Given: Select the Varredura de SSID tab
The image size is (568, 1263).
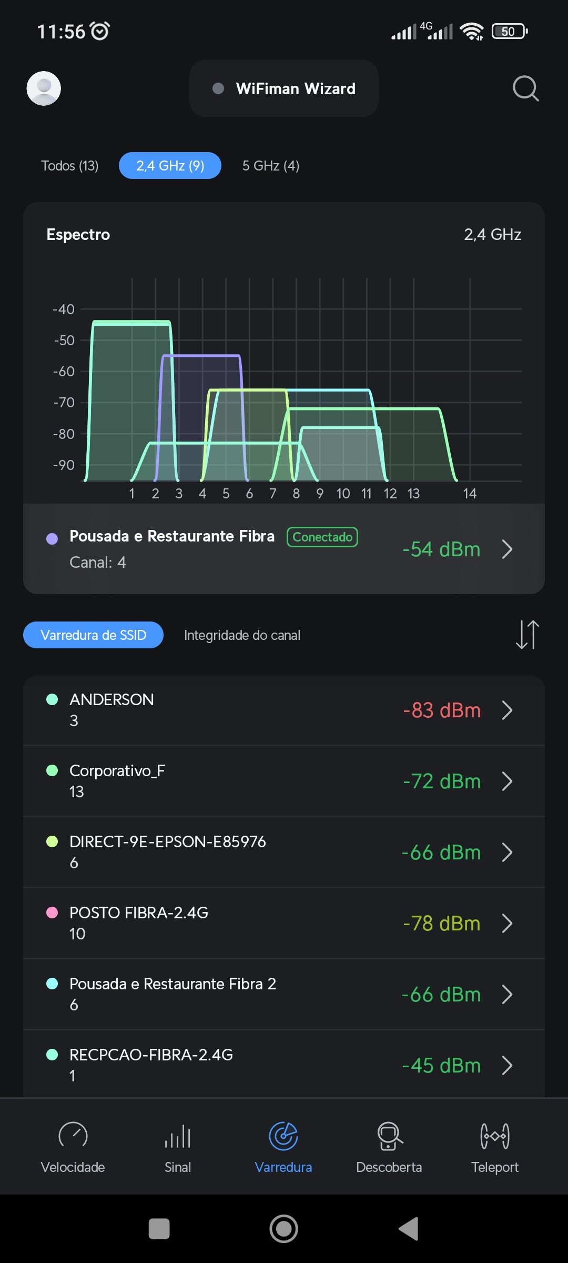Looking at the screenshot, I should pyautogui.click(x=93, y=635).
